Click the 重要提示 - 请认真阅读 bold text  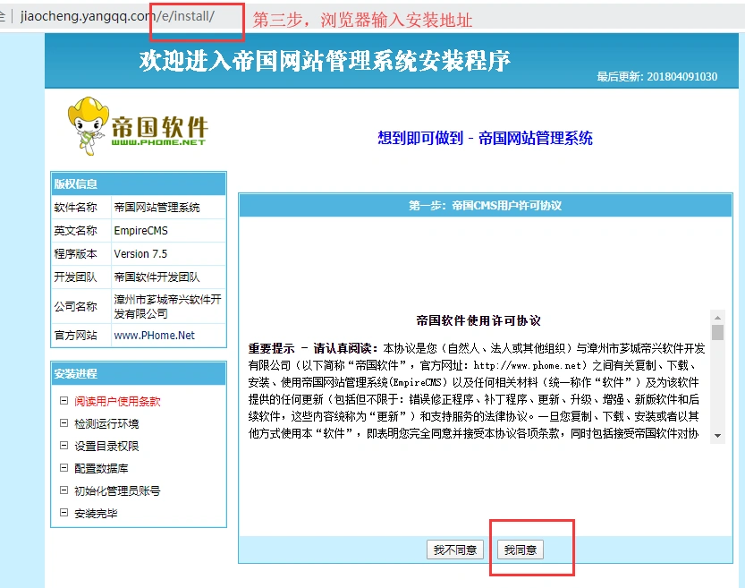[x=313, y=348]
